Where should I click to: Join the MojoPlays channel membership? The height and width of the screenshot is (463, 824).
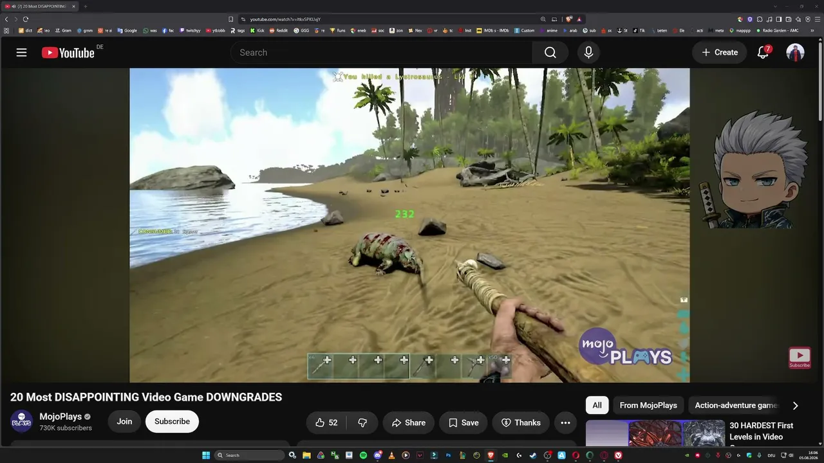tap(124, 421)
